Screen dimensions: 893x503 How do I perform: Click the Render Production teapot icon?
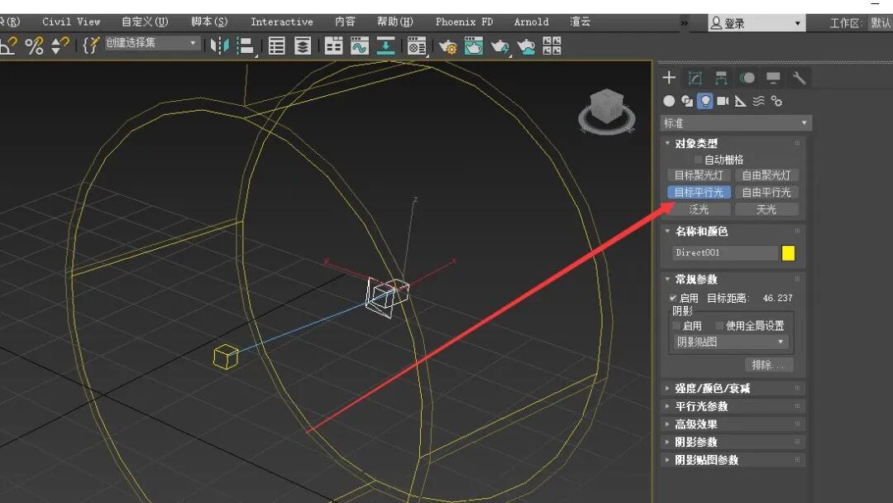click(x=499, y=46)
